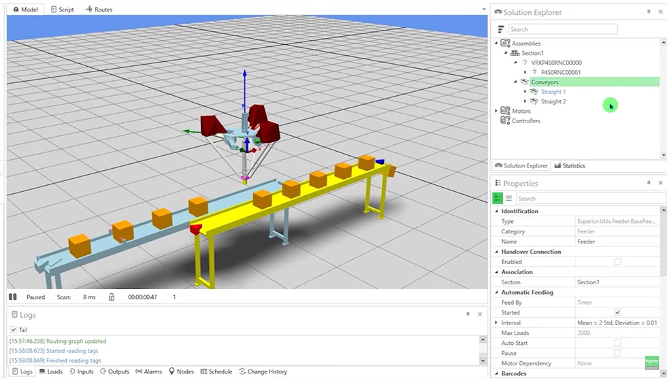Edit the Name field value Feeder

(617, 242)
